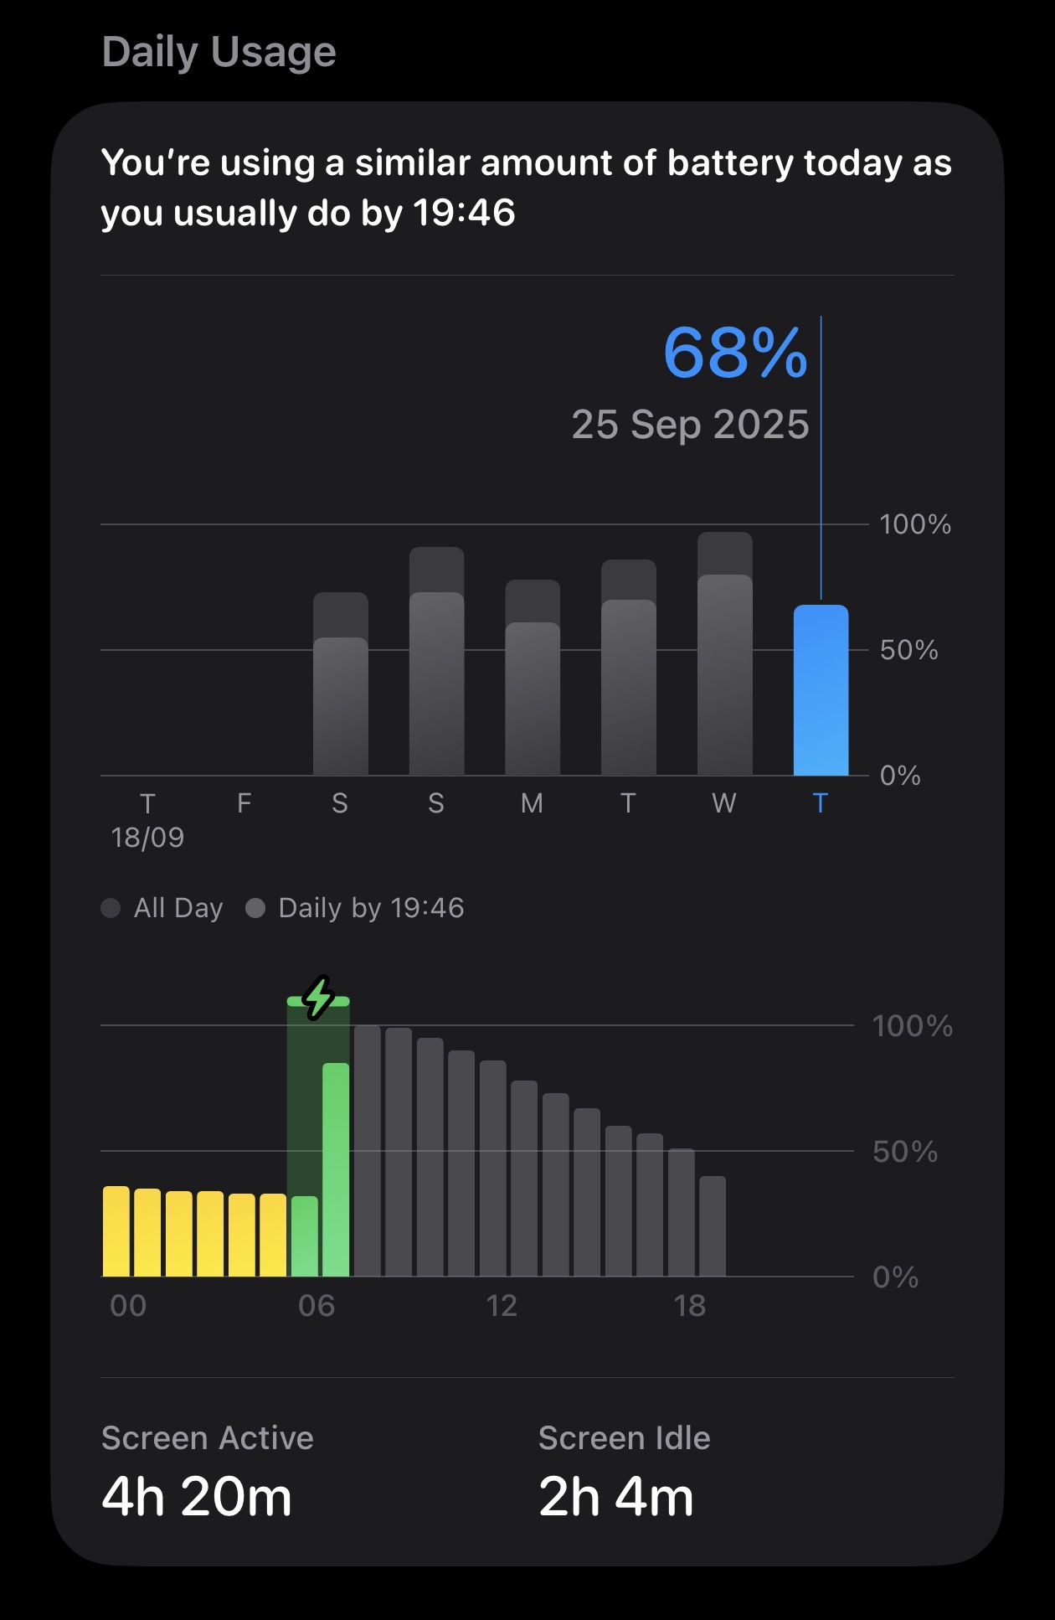Tap the "Daily Usage" section heading

pos(219,52)
